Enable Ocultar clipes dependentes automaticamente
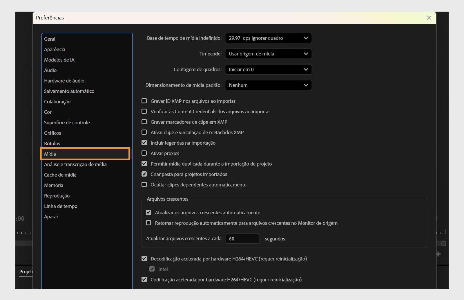This screenshot has width=464, height=300. point(144,184)
